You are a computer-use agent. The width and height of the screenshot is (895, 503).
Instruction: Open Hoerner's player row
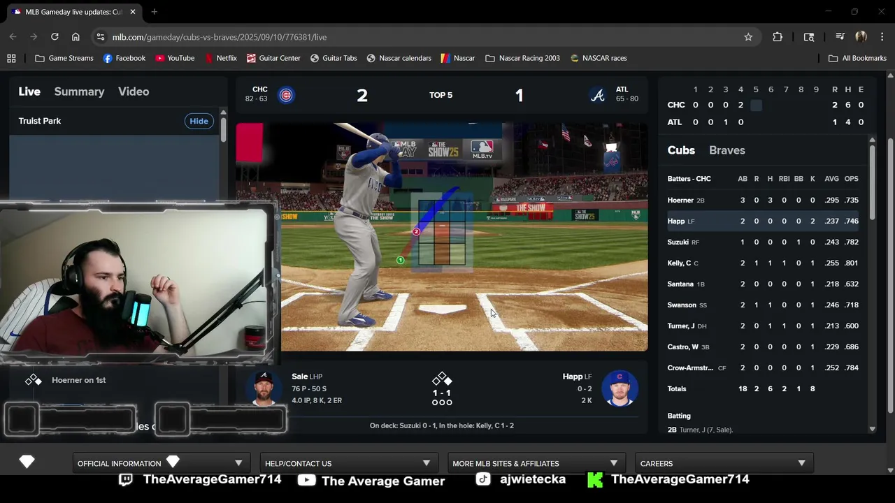pyautogui.click(x=762, y=200)
